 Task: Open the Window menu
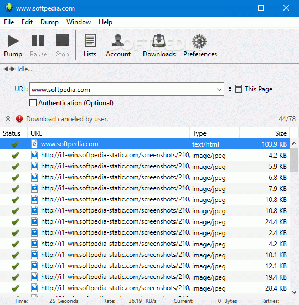click(79, 22)
